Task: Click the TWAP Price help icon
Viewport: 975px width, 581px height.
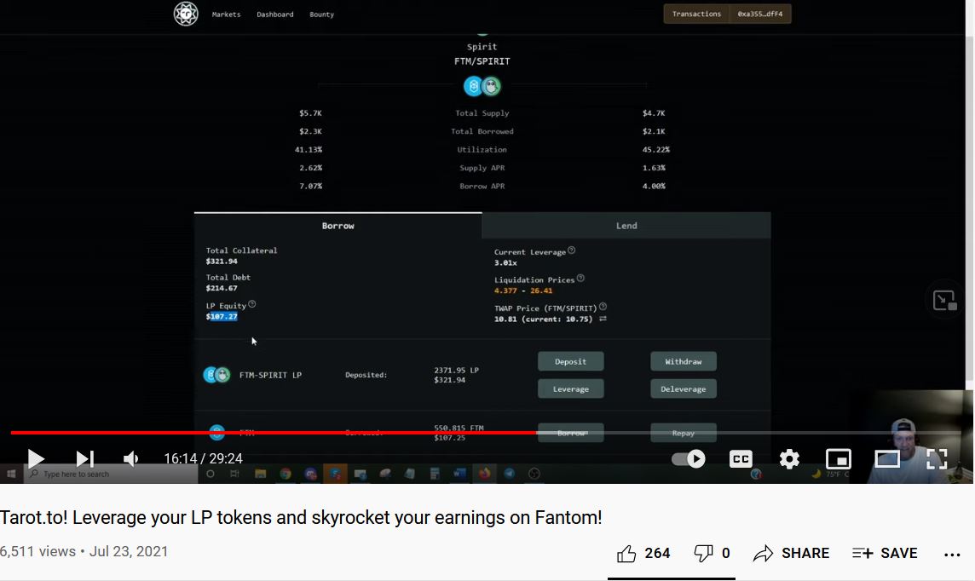Action: (603, 307)
